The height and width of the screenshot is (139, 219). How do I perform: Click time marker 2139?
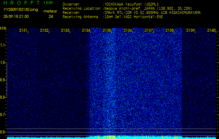tap(190, 30)
